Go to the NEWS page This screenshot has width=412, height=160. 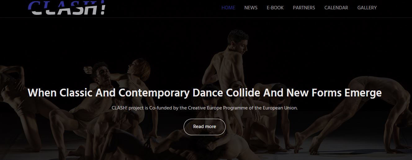click(251, 8)
